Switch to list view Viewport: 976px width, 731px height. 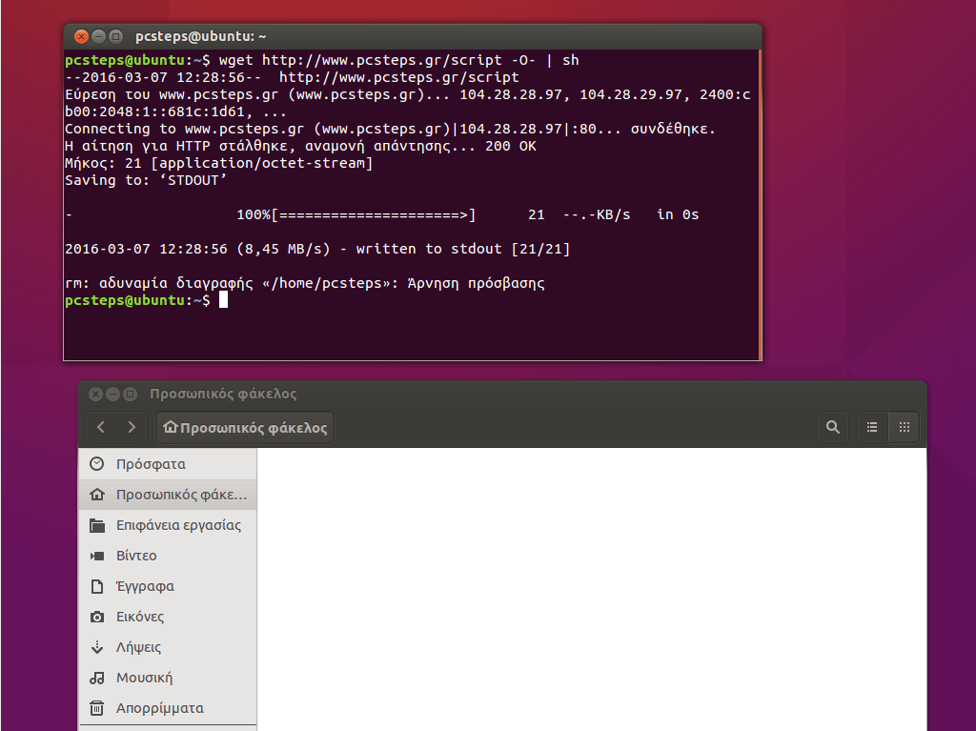pyautogui.click(x=871, y=427)
